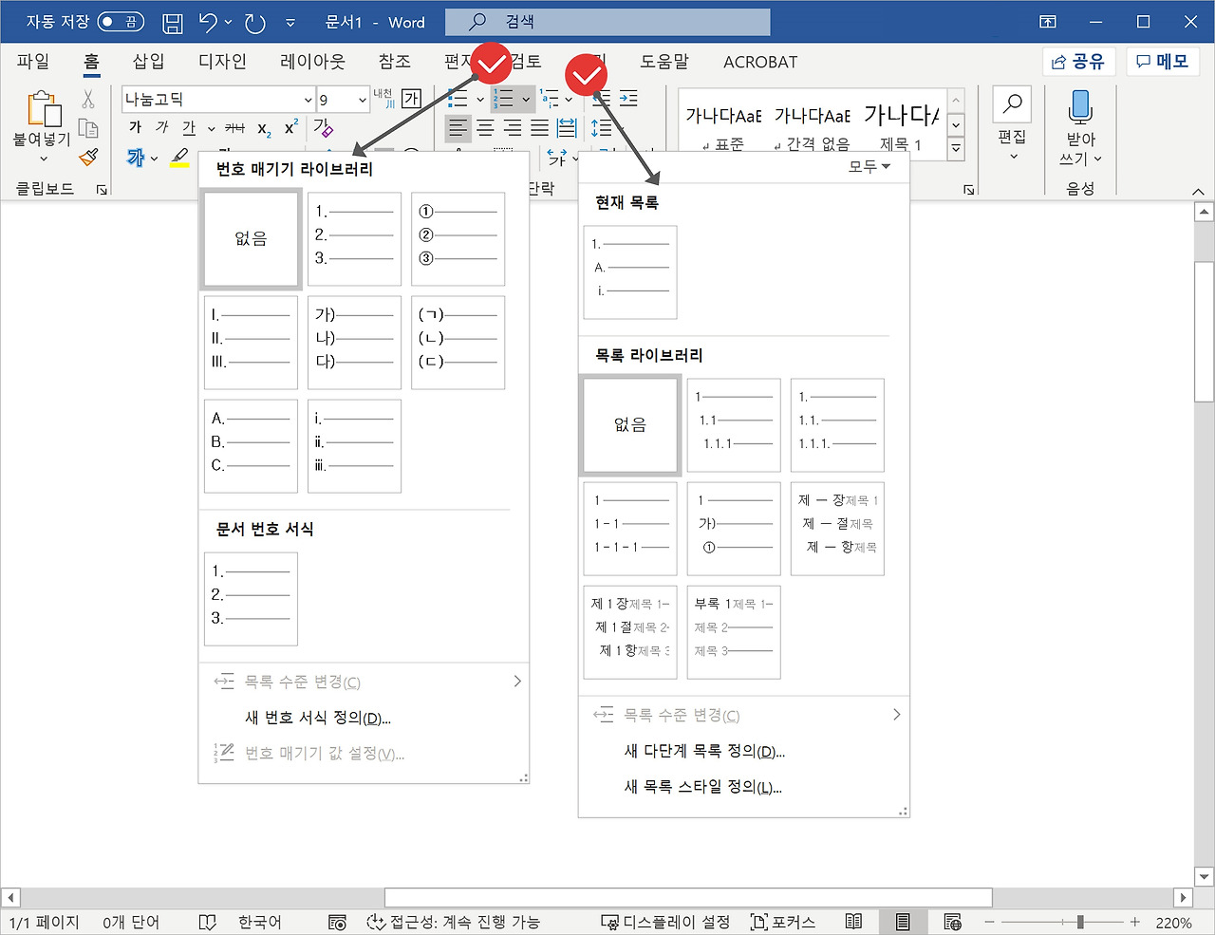The width and height of the screenshot is (1215, 935).
Task: Open the font size 9 dropdown
Action: [x=363, y=100]
